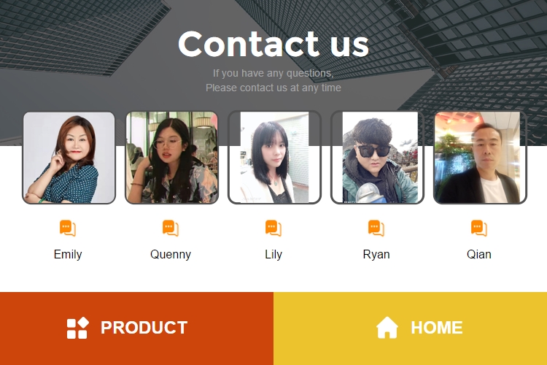Click the message icon above Qian
The height and width of the screenshot is (365, 547).
[479, 228]
